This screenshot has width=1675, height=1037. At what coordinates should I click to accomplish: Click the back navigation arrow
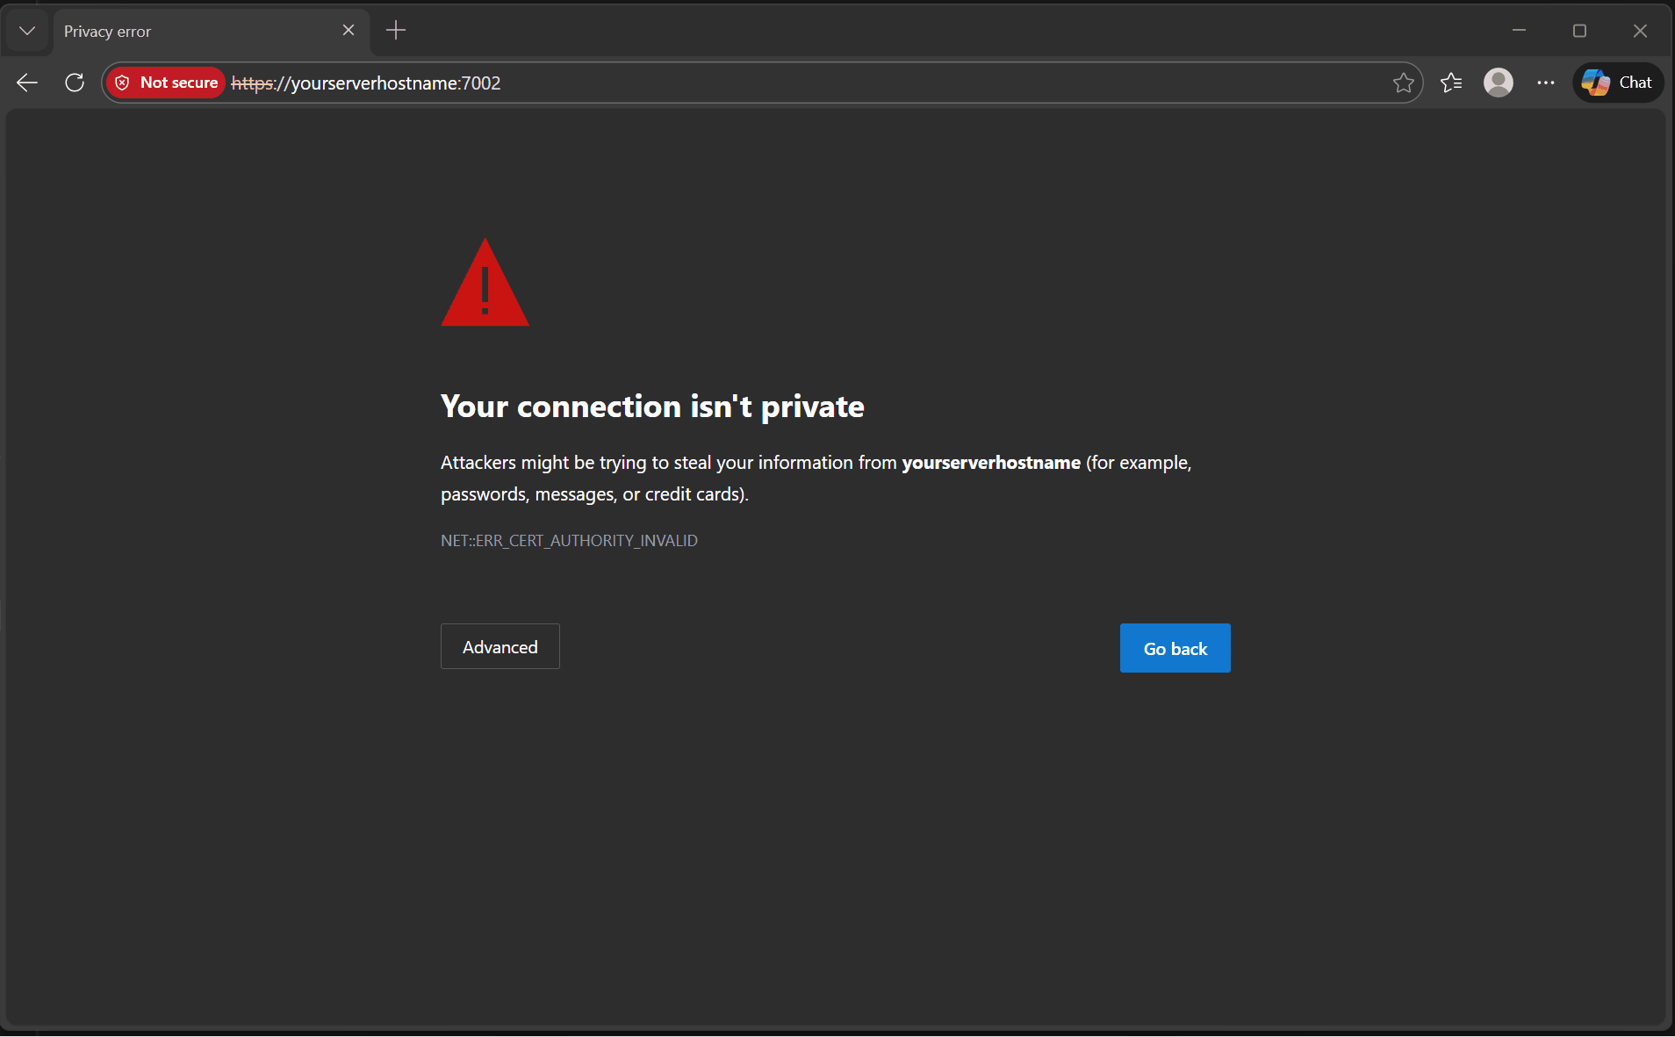pos(26,83)
